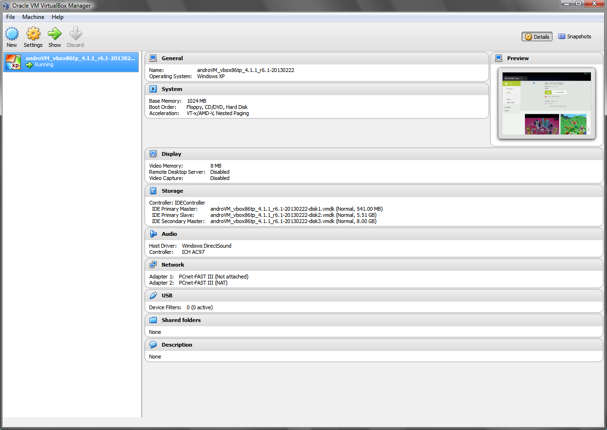The width and height of the screenshot is (607, 430).
Task: Click the Settings toolbar label
Action: [x=33, y=45]
